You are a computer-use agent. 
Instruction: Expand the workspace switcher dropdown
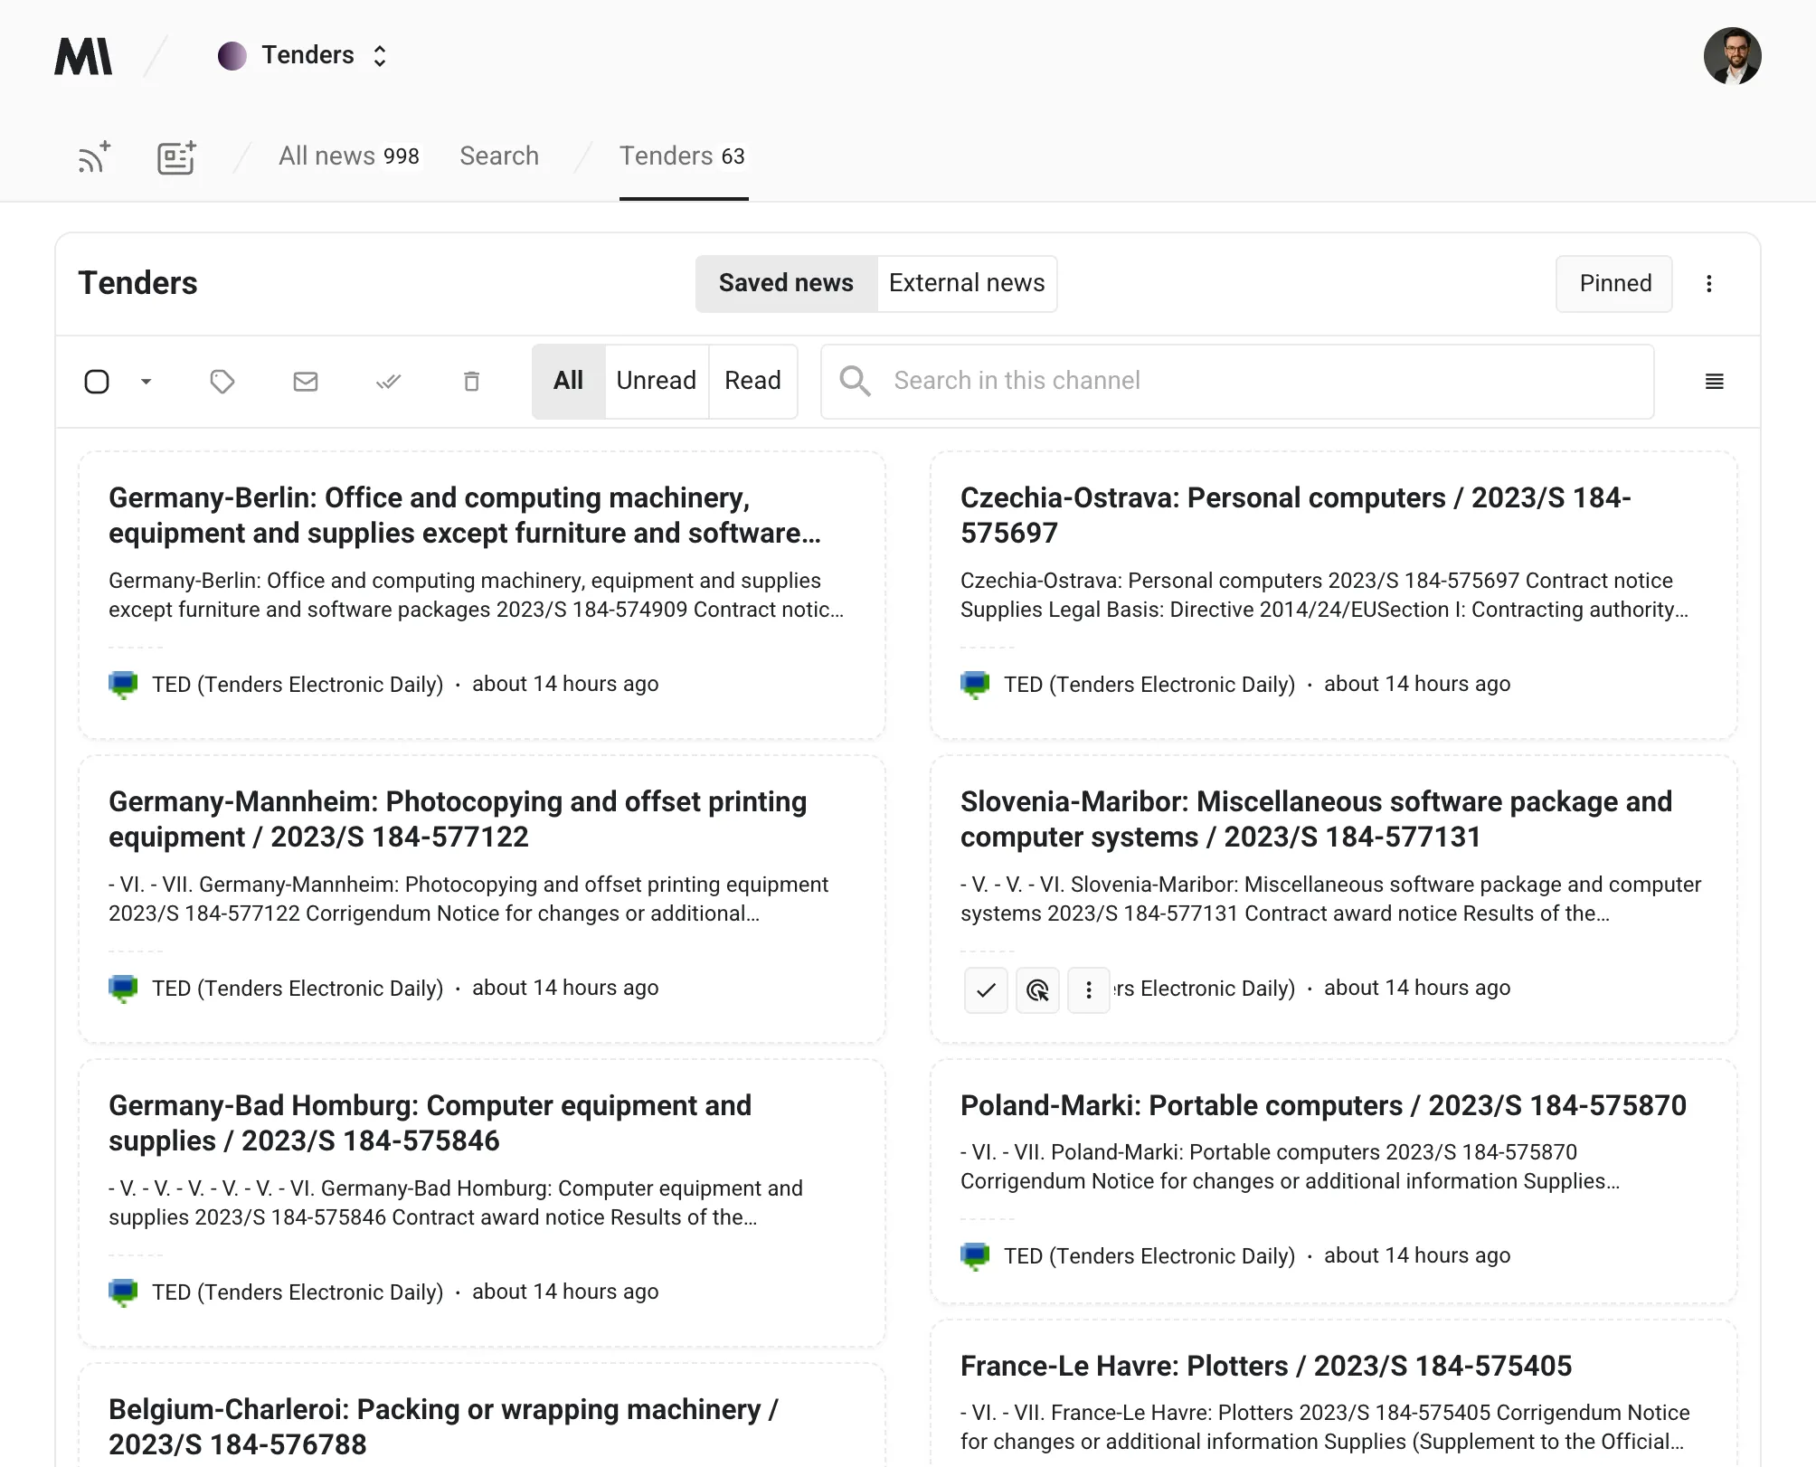[x=377, y=55]
